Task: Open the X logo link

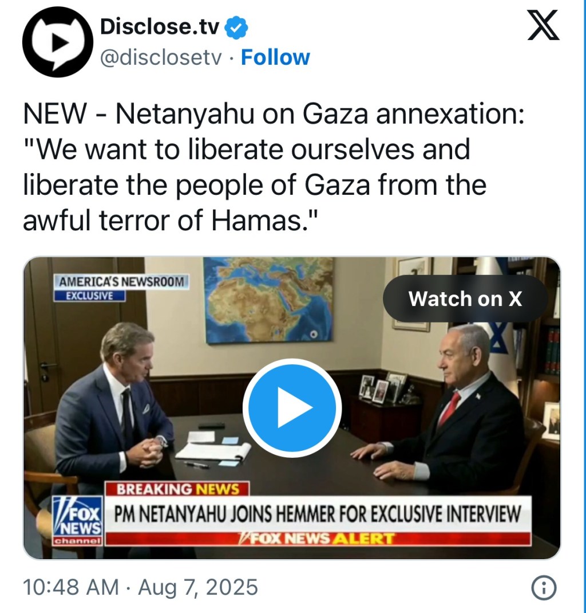Action: [544, 25]
